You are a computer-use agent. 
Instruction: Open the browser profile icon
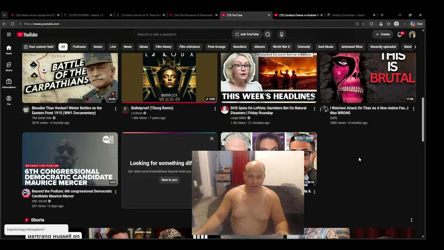[x=396, y=24]
